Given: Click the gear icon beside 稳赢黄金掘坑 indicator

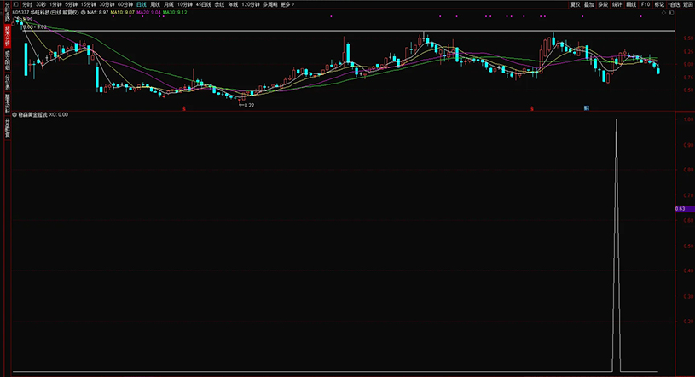Looking at the screenshot, I should click(x=14, y=113).
